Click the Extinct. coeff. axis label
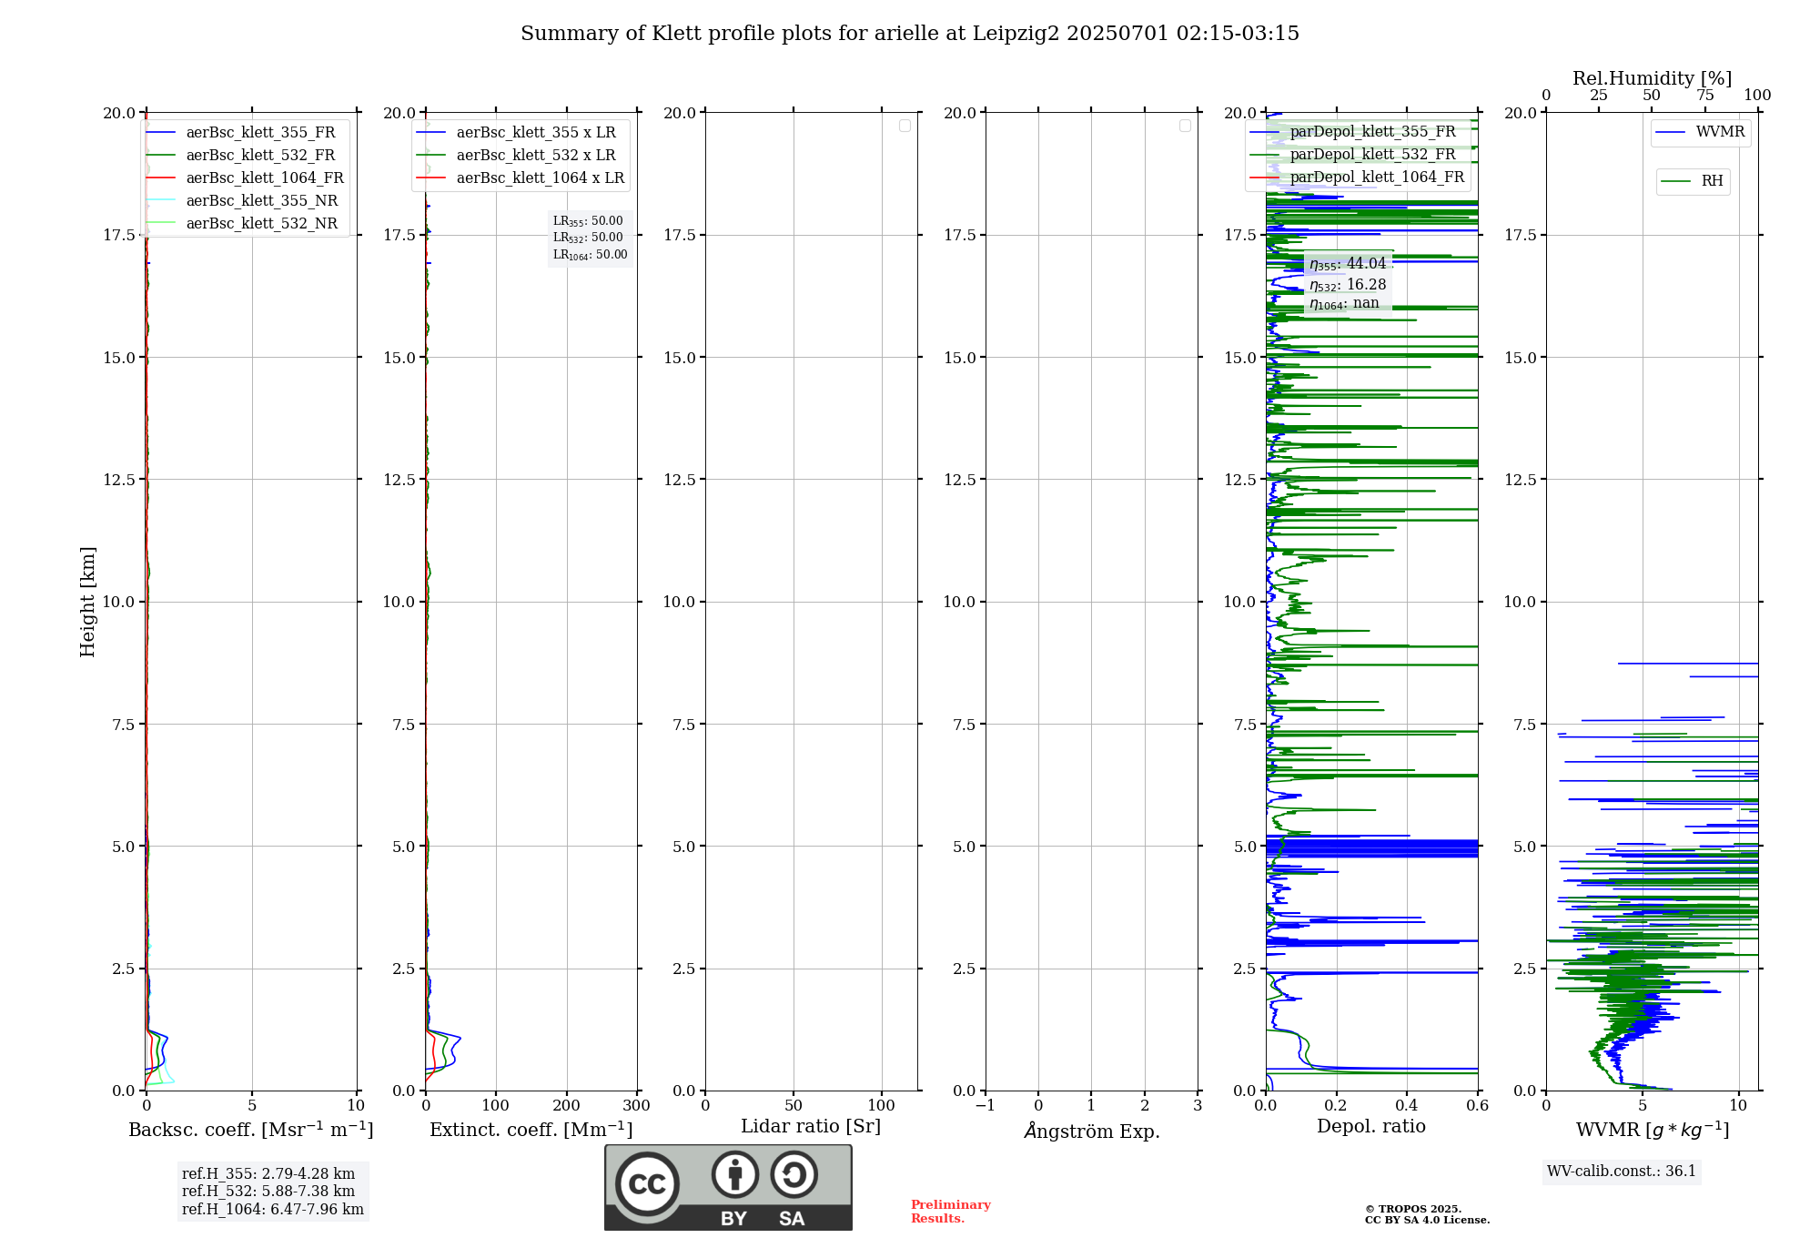 coord(531,1129)
